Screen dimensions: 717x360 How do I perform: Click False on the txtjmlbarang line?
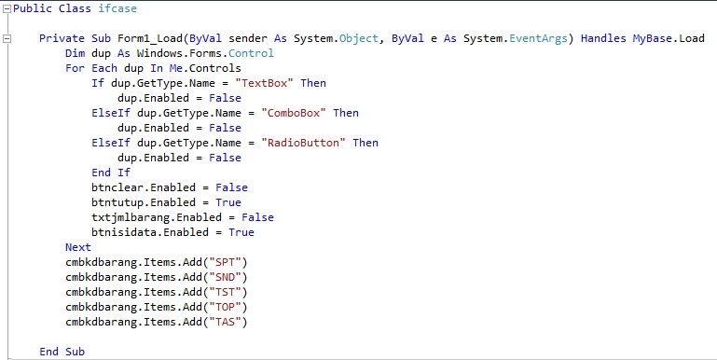tap(257, 217)
